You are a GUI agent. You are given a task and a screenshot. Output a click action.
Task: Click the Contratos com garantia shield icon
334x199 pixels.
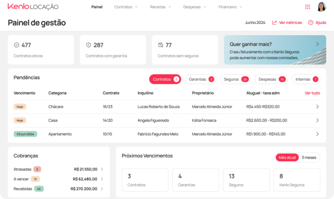[x=88, y=45]
